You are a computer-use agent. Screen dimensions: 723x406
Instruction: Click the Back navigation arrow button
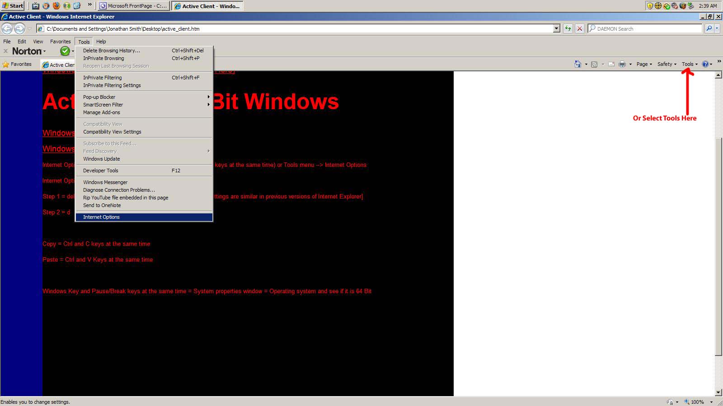(7, 28)
